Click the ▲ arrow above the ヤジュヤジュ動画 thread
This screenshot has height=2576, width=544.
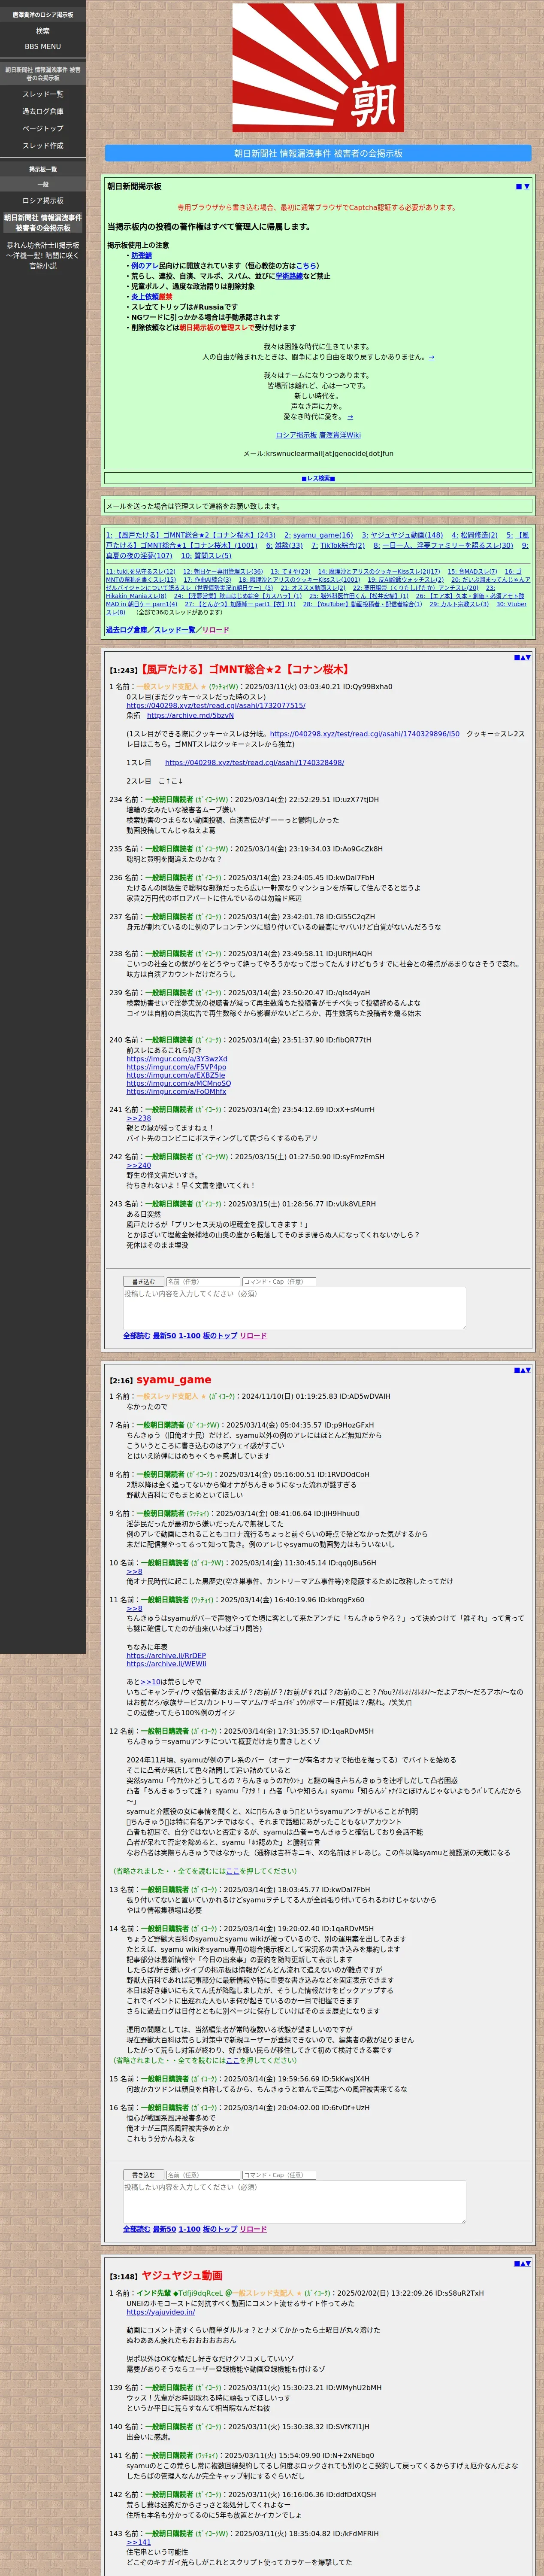tap(522, 2263)
